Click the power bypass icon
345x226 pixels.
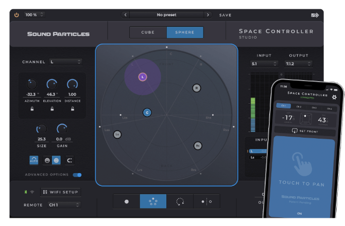16,15
